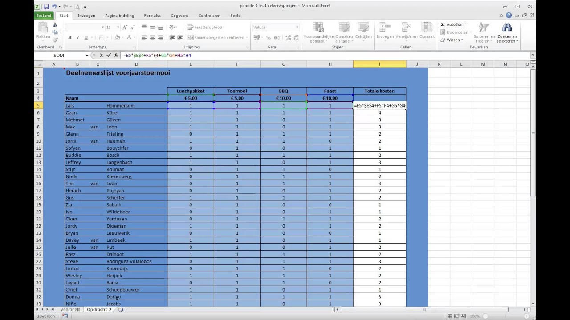
Task: Cancel the formula with the X icon
Action: pyautogui.click(x=102, y=56)
